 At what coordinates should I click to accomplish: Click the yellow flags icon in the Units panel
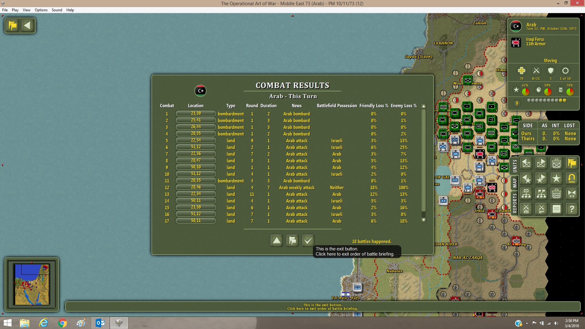(x=572, y=164)
